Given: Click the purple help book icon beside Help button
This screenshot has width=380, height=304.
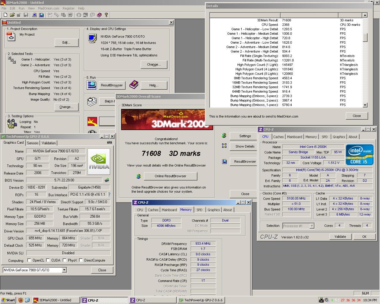Looking at the screenshot, I should [134, 85].
